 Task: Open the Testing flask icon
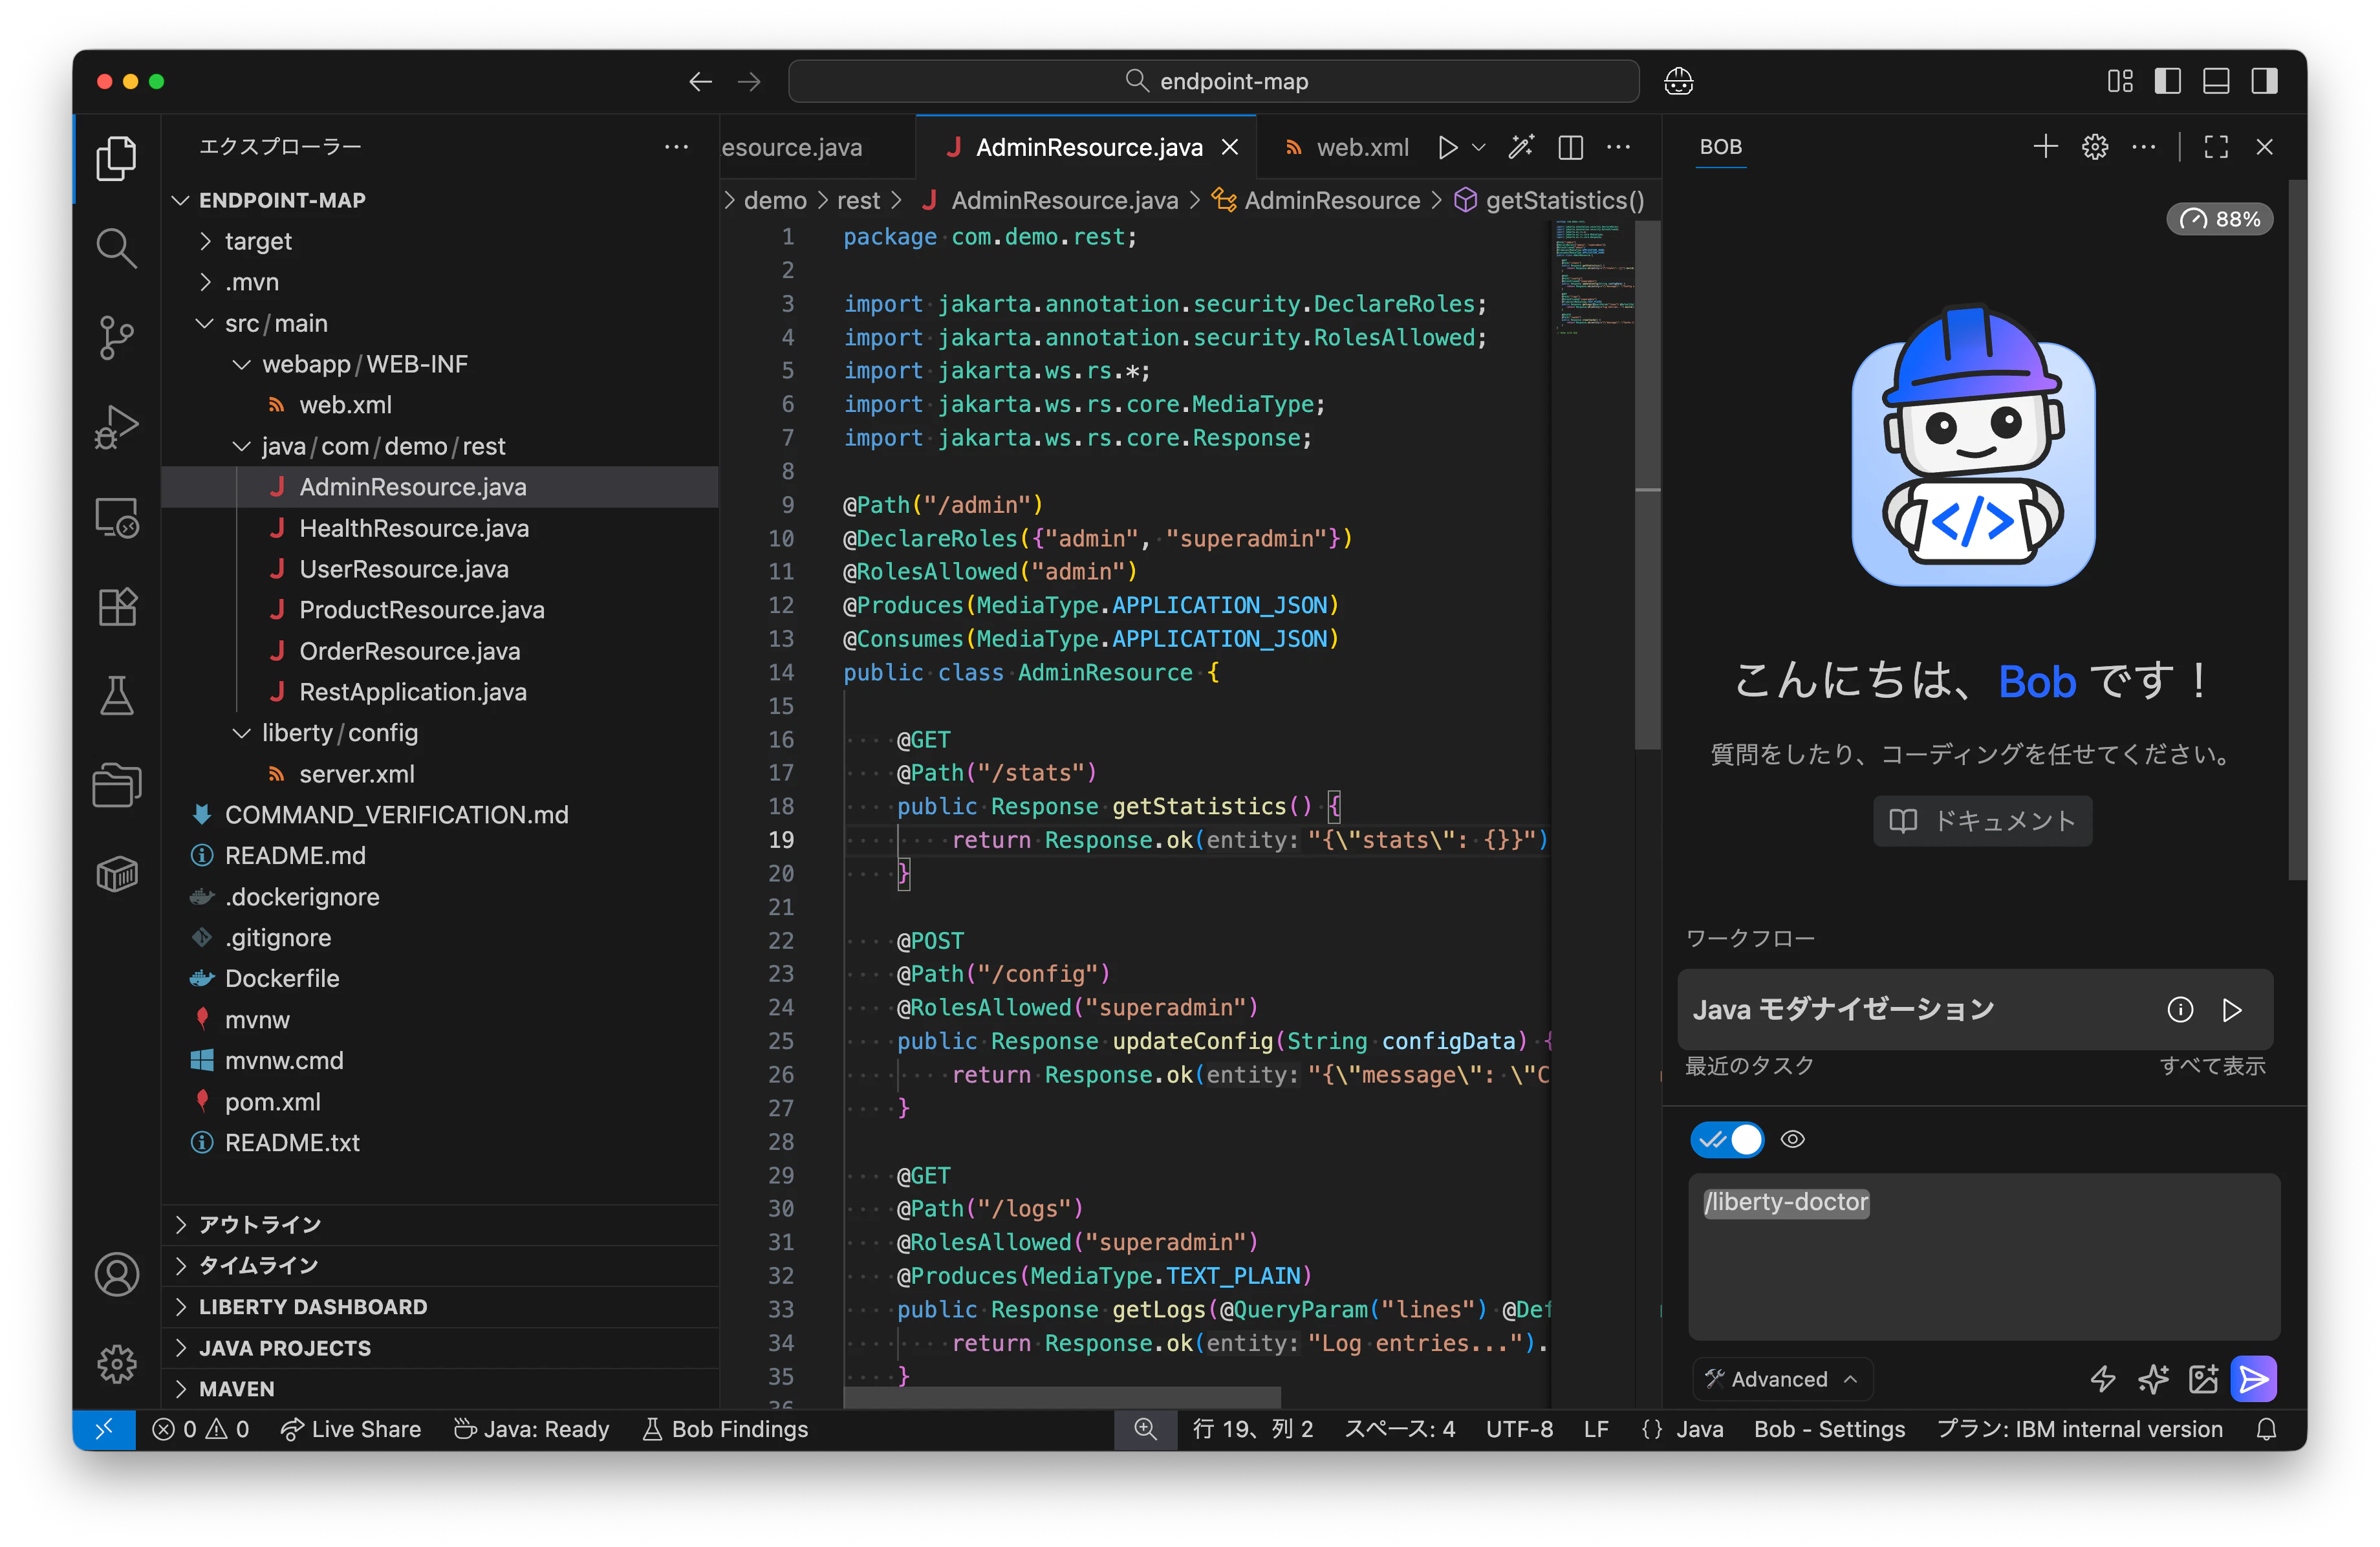(x=116, y=696)
